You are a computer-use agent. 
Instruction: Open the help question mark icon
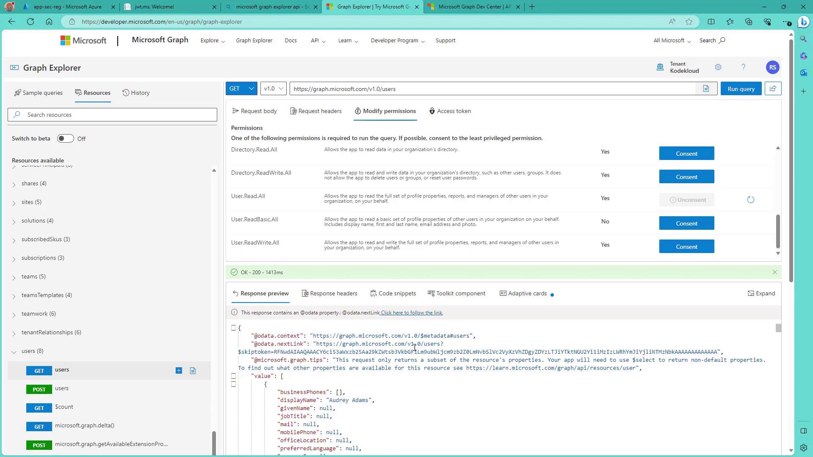click(x=743, y=67)
